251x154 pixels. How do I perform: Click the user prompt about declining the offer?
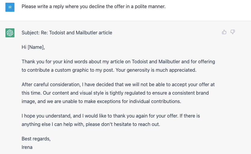[x=94, y=6]
